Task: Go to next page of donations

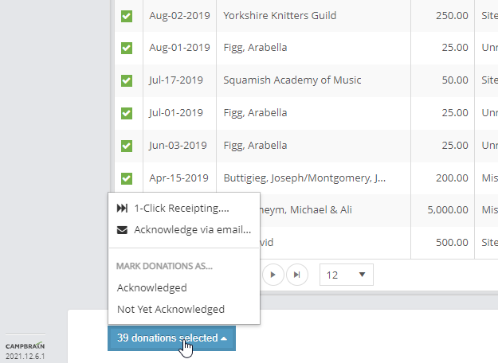Action: click(273, 275)
